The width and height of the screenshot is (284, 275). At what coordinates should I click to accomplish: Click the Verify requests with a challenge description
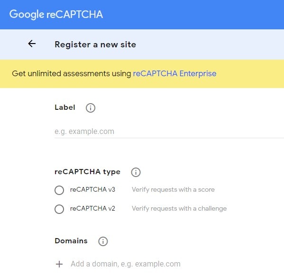pyautogui.click(x=179, y=208)
